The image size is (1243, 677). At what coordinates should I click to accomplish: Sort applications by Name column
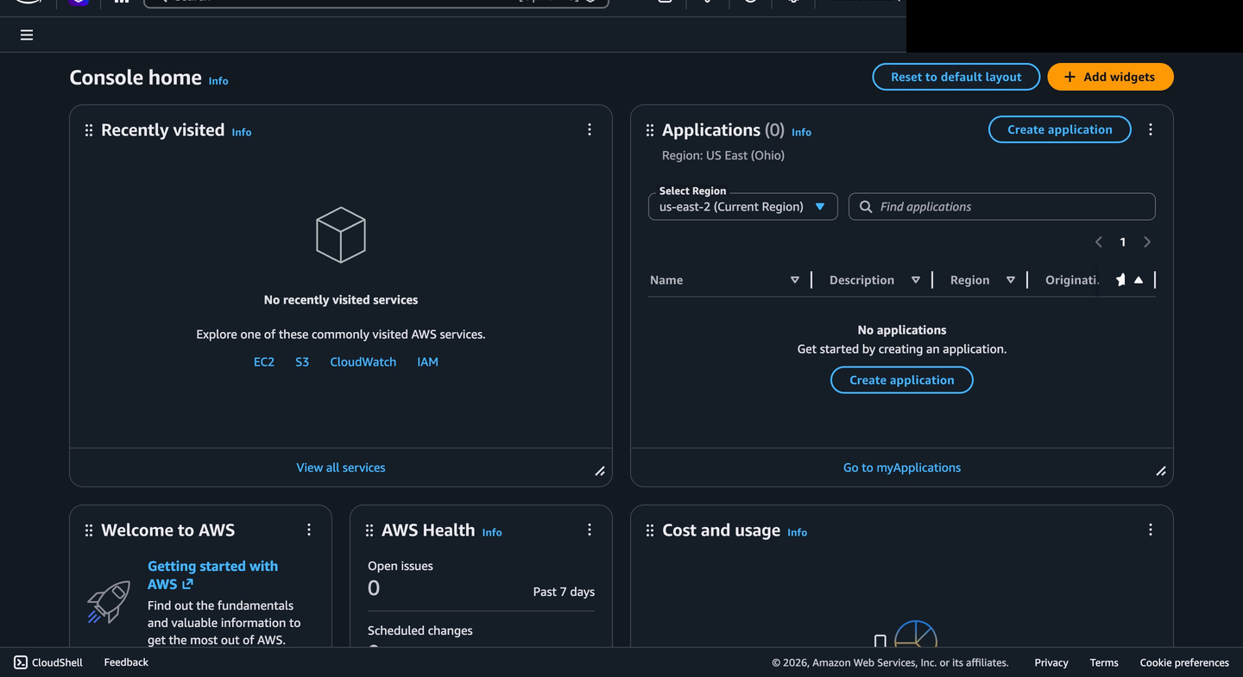pos(795,280)
